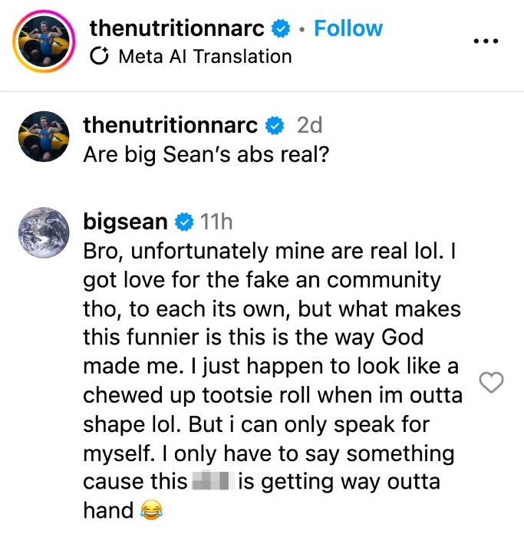Click bigsean's blue verified badge
This screenshot has height=537, width=524.
click(x=184, y=222)
